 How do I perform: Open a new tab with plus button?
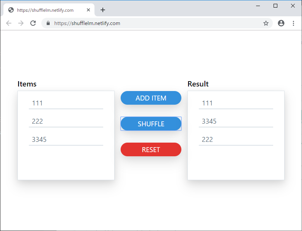[x=102, y=10]
